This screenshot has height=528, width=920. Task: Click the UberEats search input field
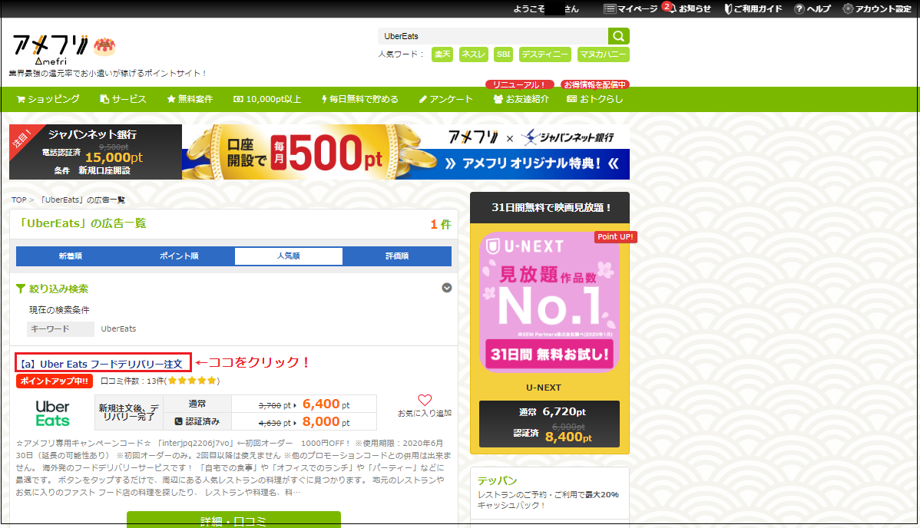[x=493, y=36]
